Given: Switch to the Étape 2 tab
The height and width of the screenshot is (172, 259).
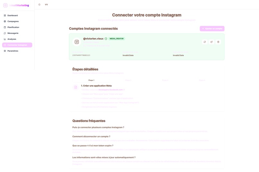Looking at the screenshot, I should click(x=128, y=80).
